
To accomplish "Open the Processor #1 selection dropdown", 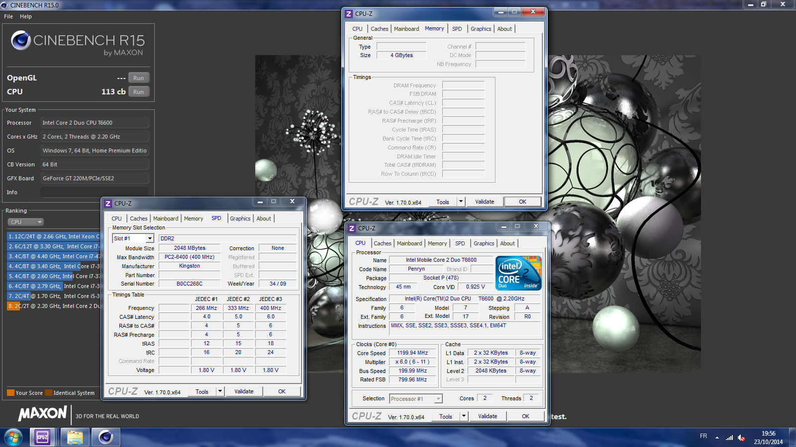I will tap(438, 399).
